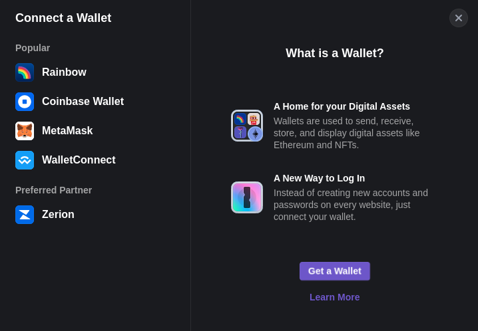Open the Learn More link

coord(335,297)
